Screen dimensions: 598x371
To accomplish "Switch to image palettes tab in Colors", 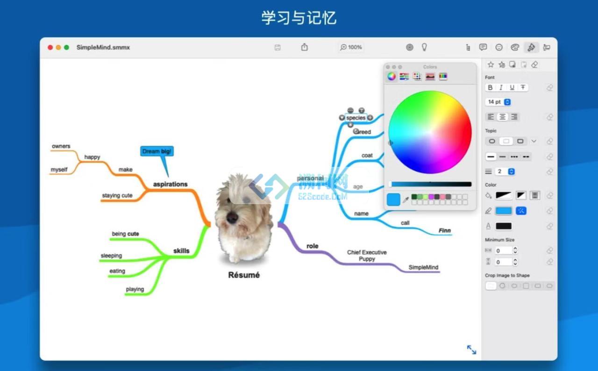I will point(430,76).
